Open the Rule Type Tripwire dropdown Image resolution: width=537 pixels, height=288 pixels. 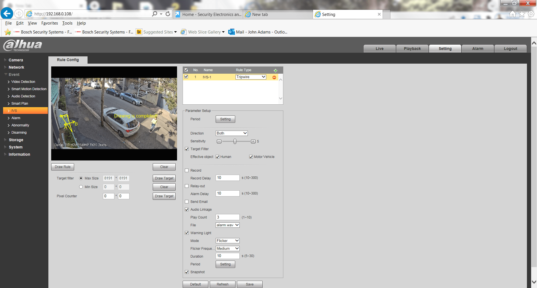[x=251, y=77]
